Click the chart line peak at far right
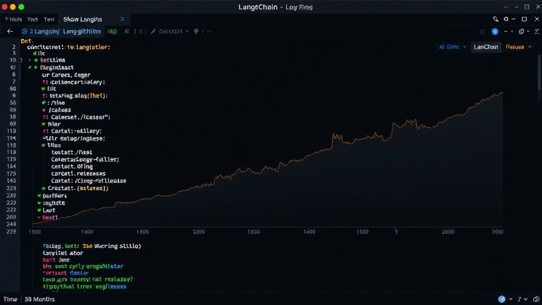The image size is (542, 305). 501,93
